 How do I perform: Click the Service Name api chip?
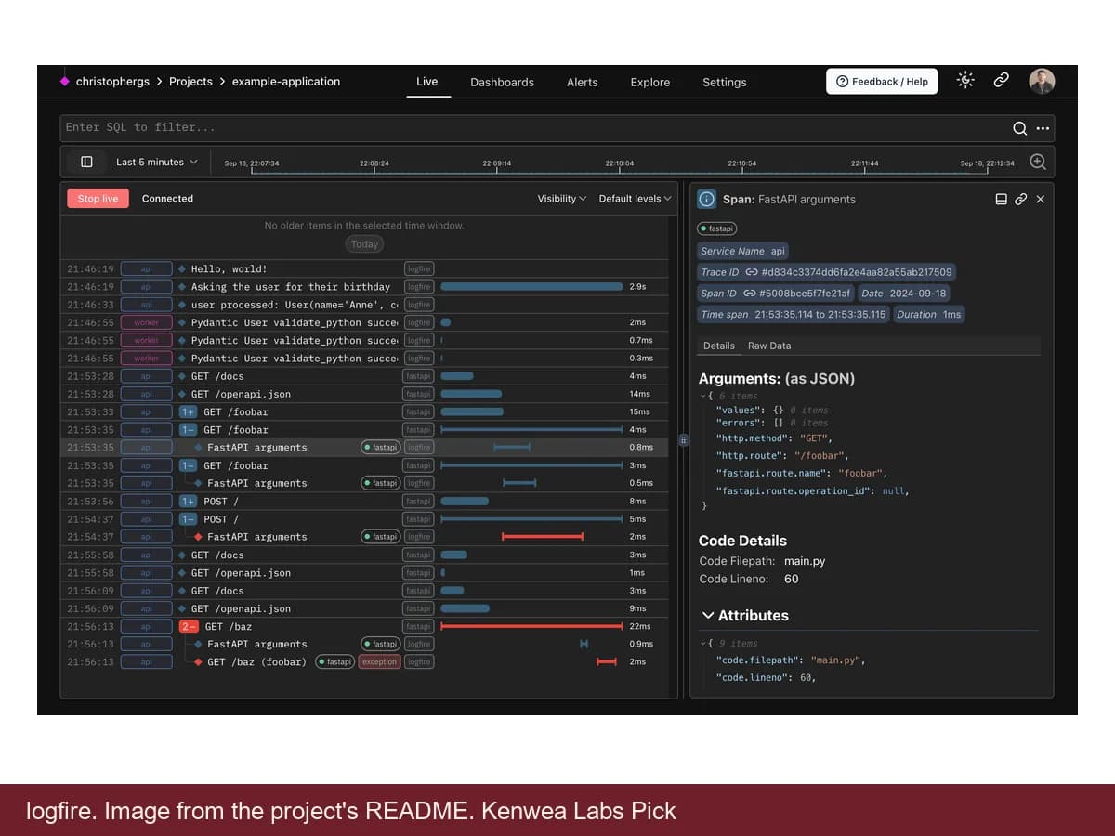tap(742, 251)
